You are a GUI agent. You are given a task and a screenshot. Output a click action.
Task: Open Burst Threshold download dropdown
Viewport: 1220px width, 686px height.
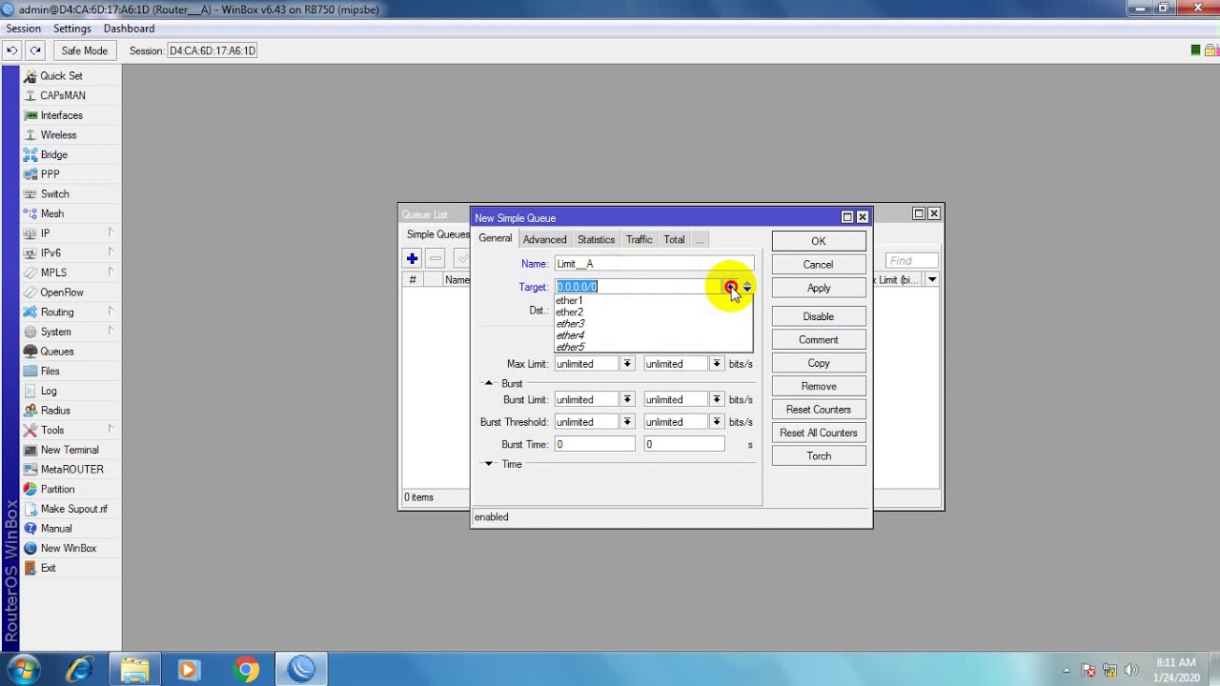pos(717,422)
